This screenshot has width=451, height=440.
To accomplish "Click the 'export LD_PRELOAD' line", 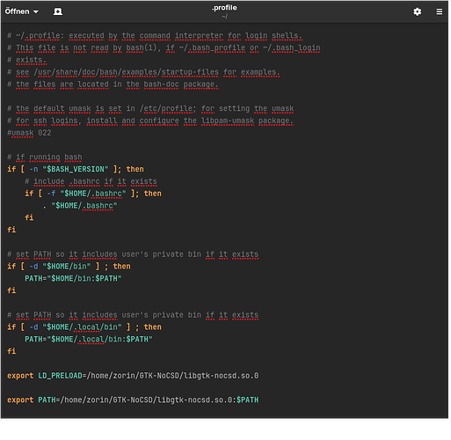I will pos(133,376).
